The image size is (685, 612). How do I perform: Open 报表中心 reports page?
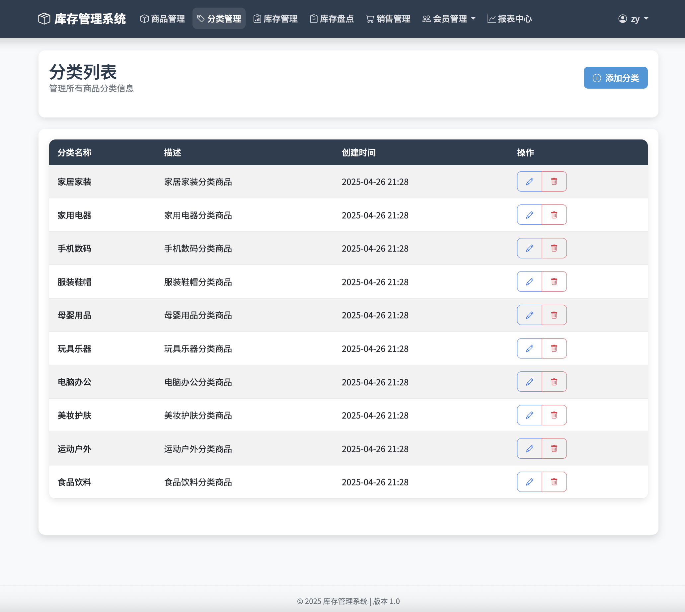(509, 19)
